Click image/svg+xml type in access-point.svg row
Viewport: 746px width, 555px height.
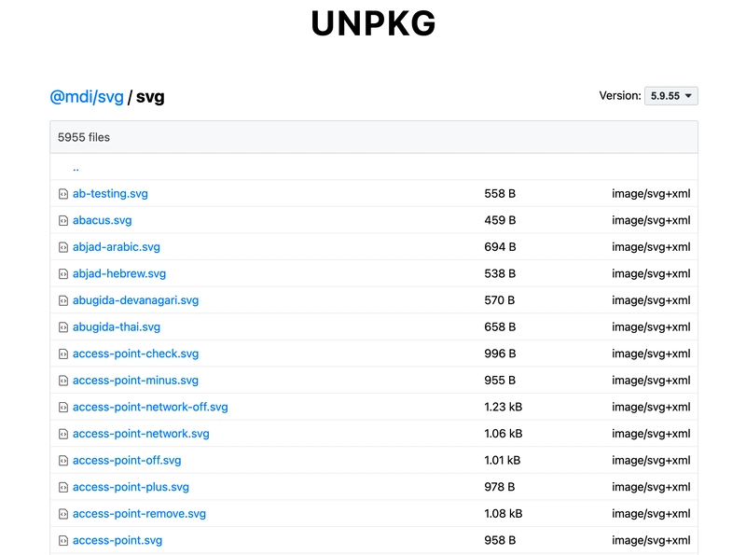pyautogui.click(x=651, y=540)
